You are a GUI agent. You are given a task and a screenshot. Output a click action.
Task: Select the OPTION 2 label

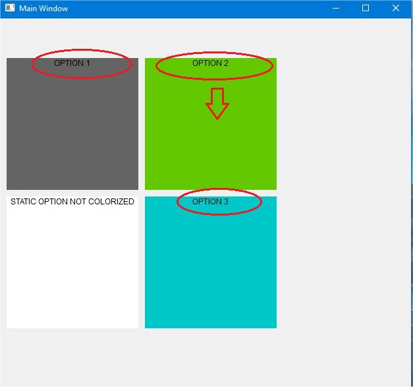(210, 63)
